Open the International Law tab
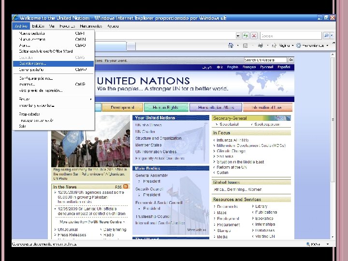 (x=267, y=107)
